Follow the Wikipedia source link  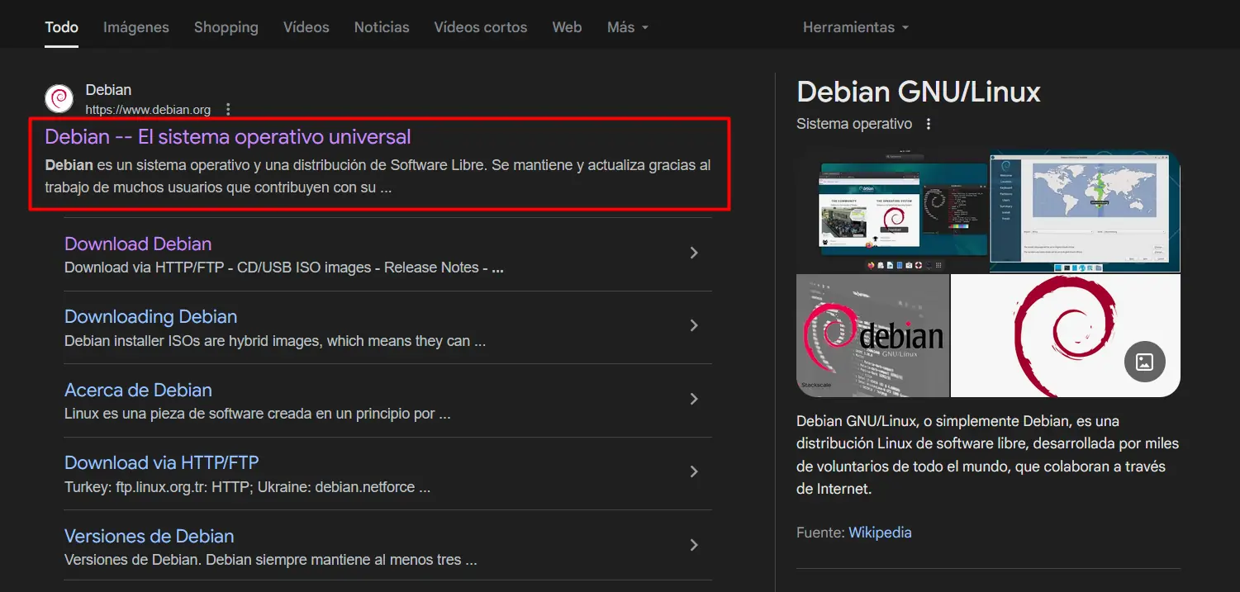pyautogui.click(x=880, y=533)
